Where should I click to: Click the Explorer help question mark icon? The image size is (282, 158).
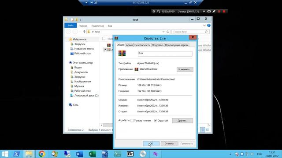click(x=208, y=25)
